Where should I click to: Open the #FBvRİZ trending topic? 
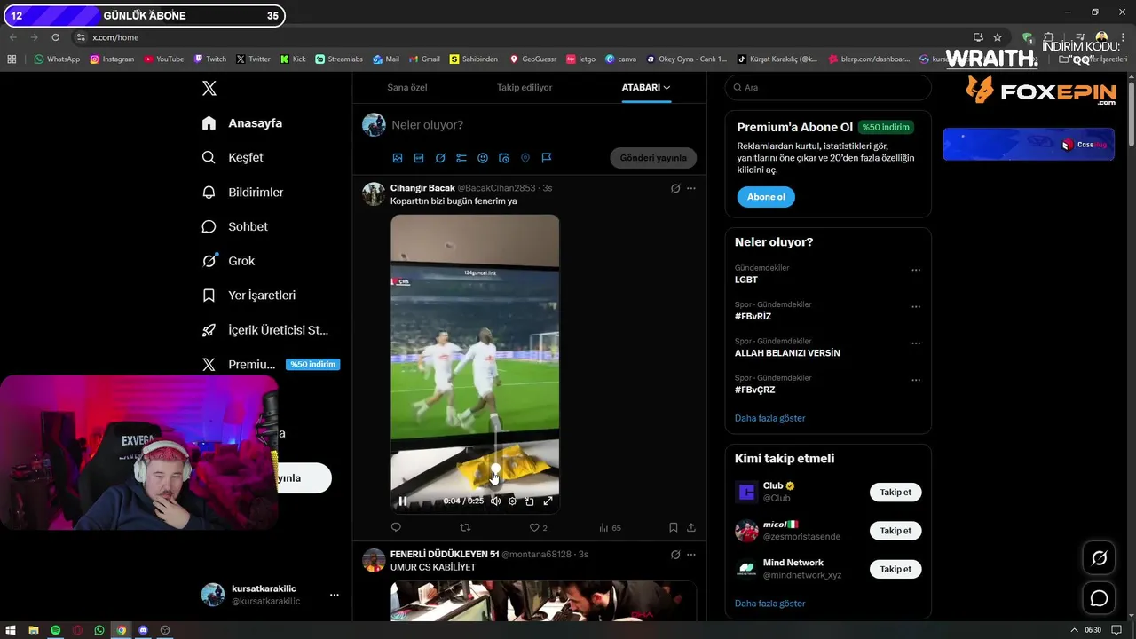(x=753, y=316)
